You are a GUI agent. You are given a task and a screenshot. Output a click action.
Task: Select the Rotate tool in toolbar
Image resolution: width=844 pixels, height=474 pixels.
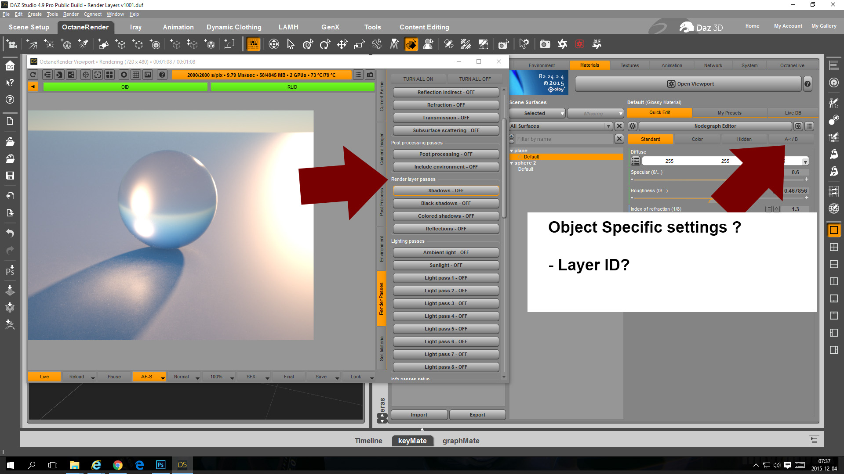[325, 44]
